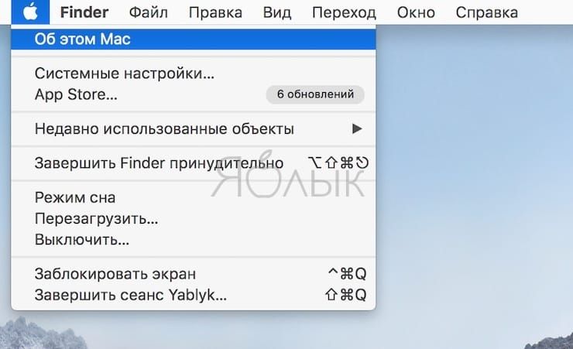Open the Справка menu

(x=487, y=12)
